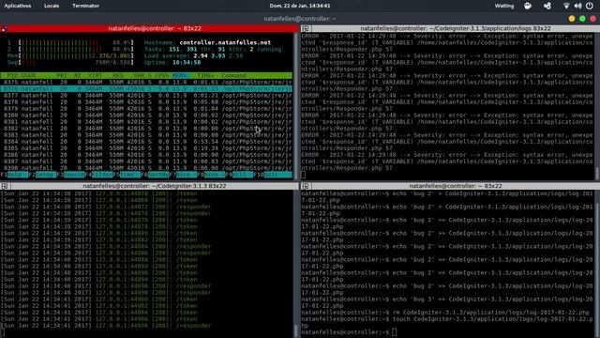Open the Locais menu
The width and height of the screenshot is (600, 338).
click(x=52, y=6)
